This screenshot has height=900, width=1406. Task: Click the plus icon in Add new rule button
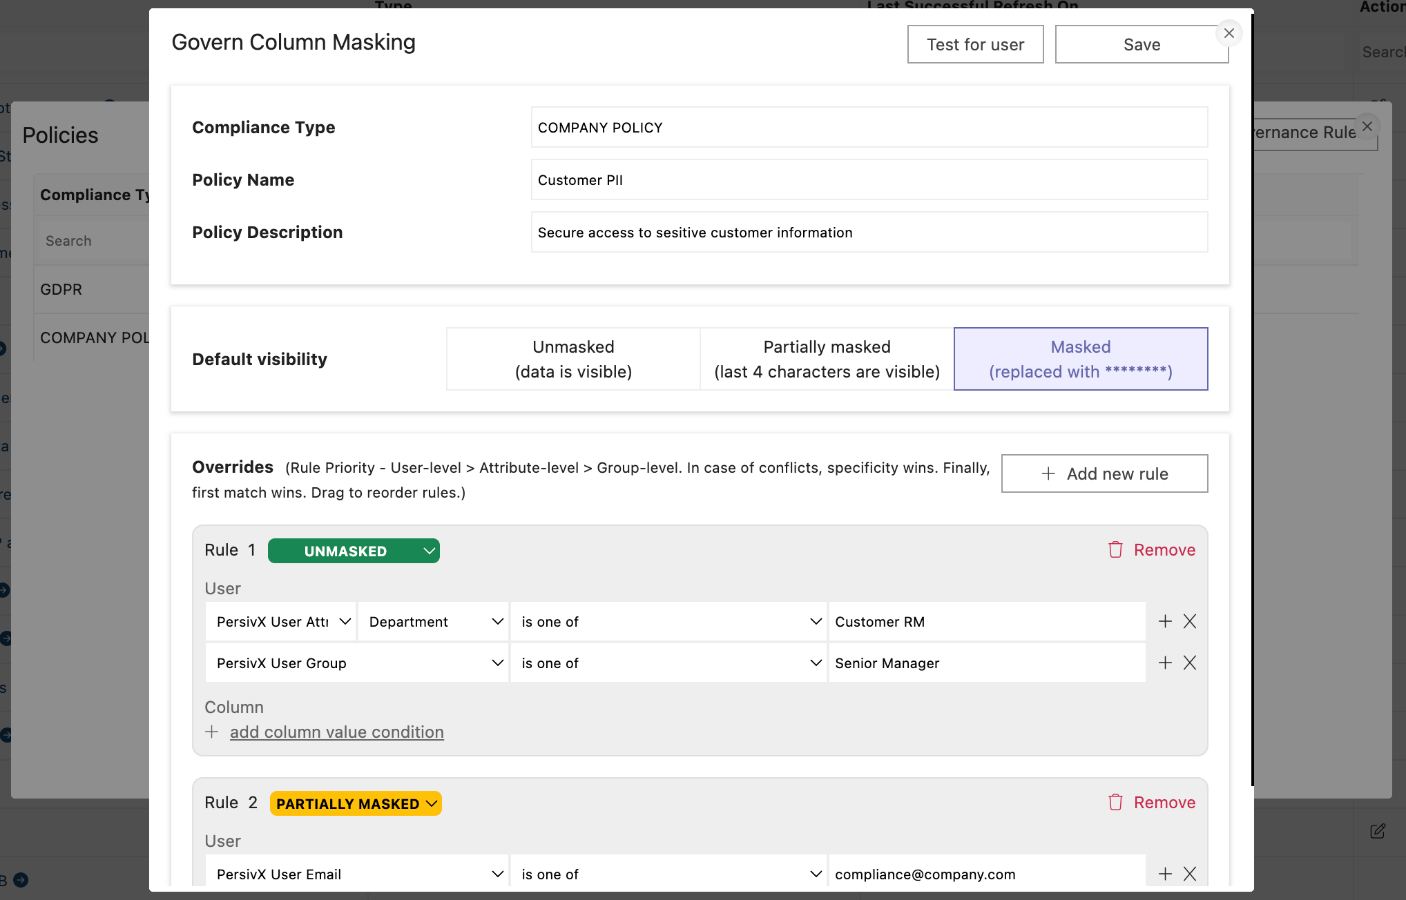coord(1048,473)
